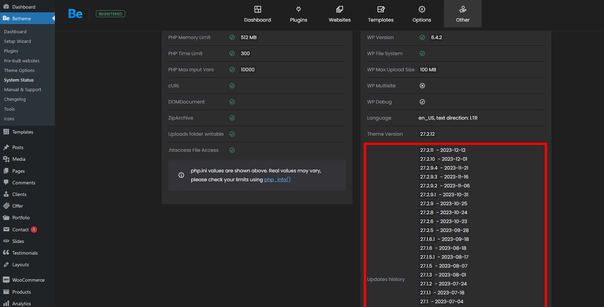Click the Slides icon in sidebar

[6, 241]
